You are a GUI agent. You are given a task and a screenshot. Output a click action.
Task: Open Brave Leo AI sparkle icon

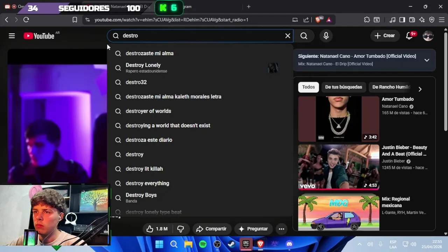pyautogui.click(x=422, y=20)
